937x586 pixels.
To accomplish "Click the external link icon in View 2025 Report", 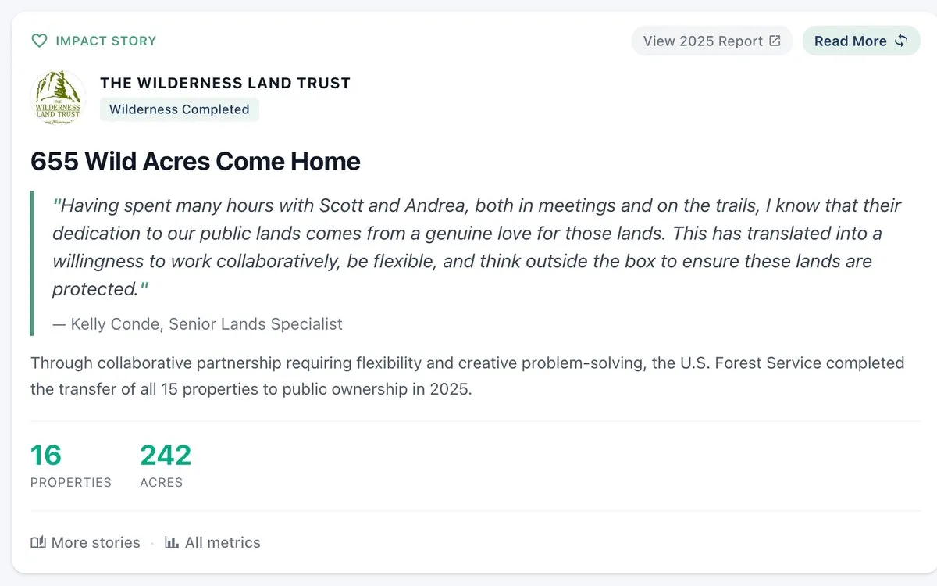I will (x=775, y=41).
